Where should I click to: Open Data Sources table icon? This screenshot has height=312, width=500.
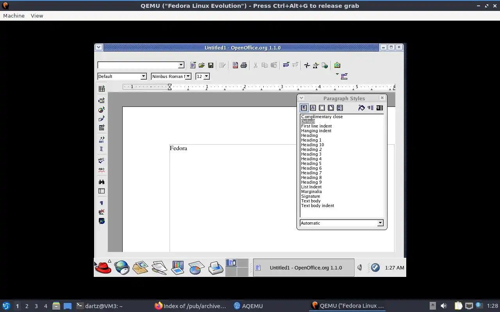tap(102, 191)
